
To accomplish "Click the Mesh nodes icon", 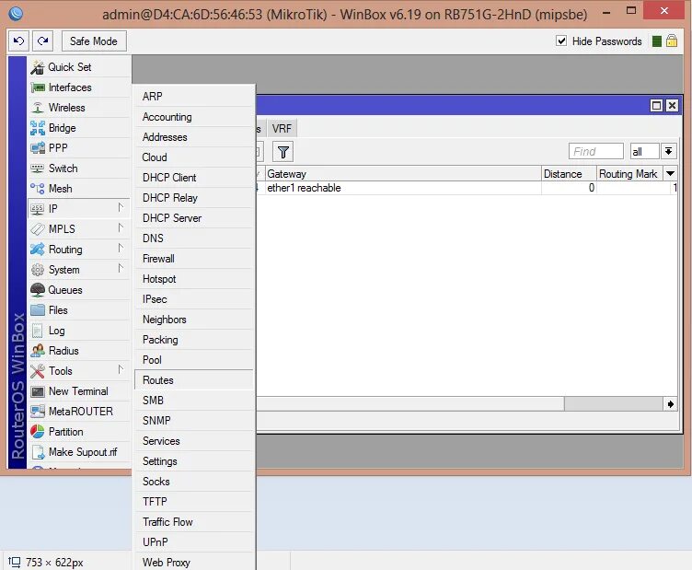I will 38,189.
